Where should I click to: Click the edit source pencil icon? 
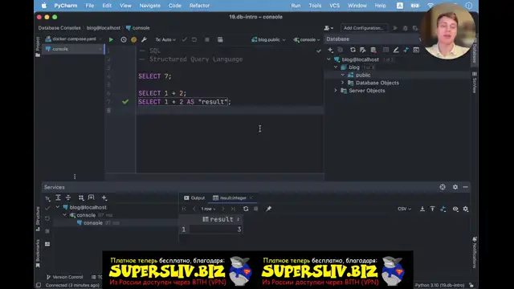pyautogui.click(x=396, y=50)
